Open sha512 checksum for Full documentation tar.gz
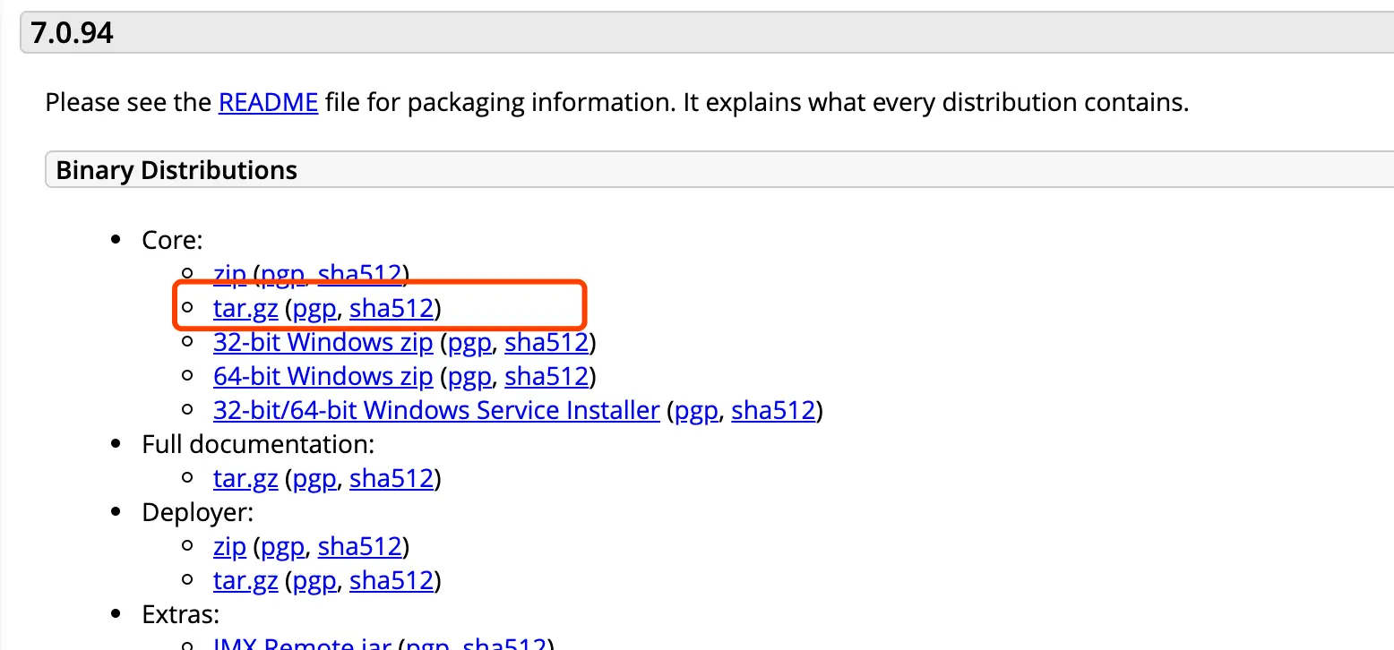The width and height of the screenshot is (1394, 650). click(392, 479)
